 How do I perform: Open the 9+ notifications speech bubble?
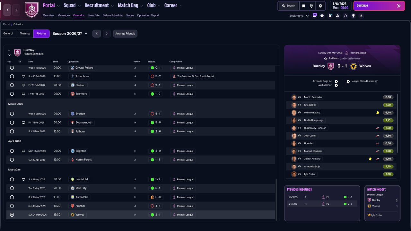coord(315,15)
